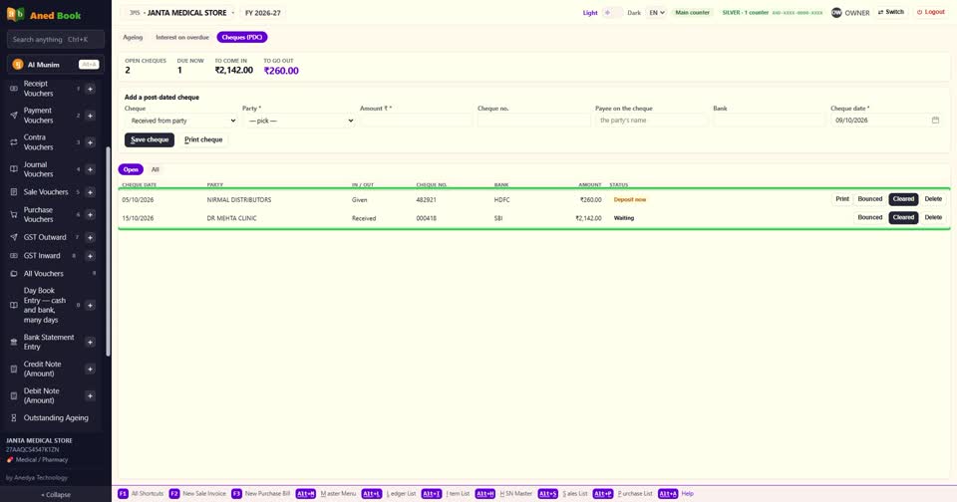
Task: Focus the Search anything box
Action: pos(56,39)
